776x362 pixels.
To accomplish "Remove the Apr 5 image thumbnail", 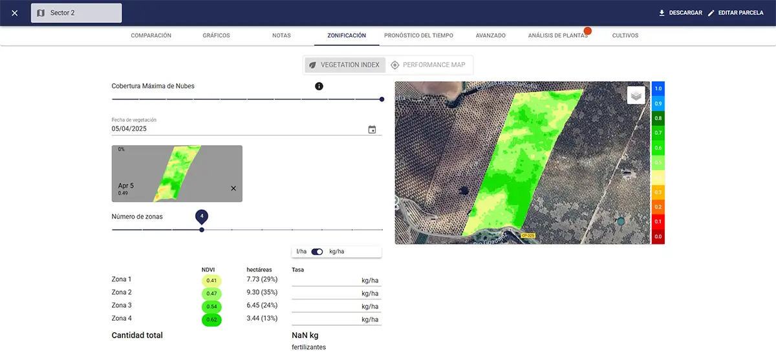I will 233,188.
